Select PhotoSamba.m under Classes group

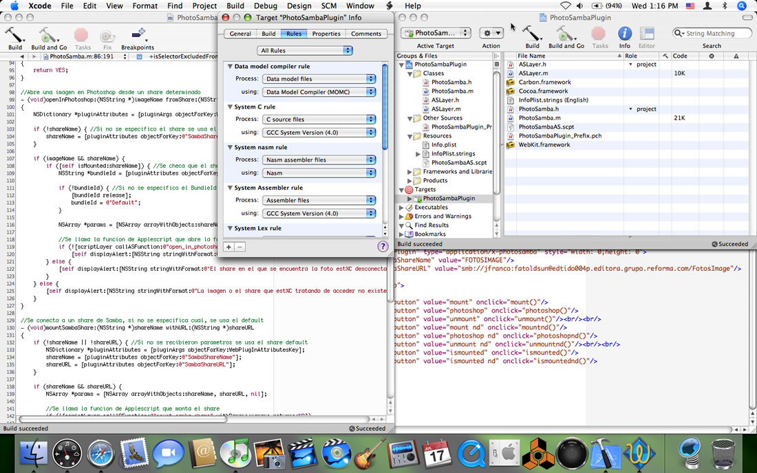pos(452,91)
